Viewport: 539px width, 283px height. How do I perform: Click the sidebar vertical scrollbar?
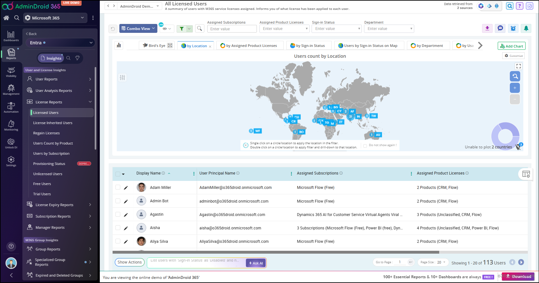(95, 108)
